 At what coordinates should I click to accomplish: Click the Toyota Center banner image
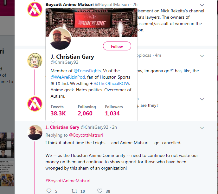pyautogui.click(x=92, y=23)
